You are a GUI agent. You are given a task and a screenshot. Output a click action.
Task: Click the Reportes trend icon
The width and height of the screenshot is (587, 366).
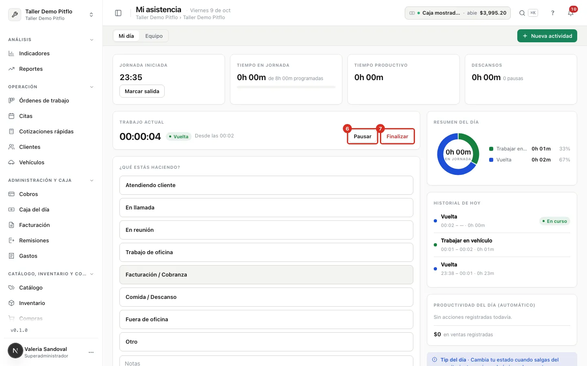(11, 69)
